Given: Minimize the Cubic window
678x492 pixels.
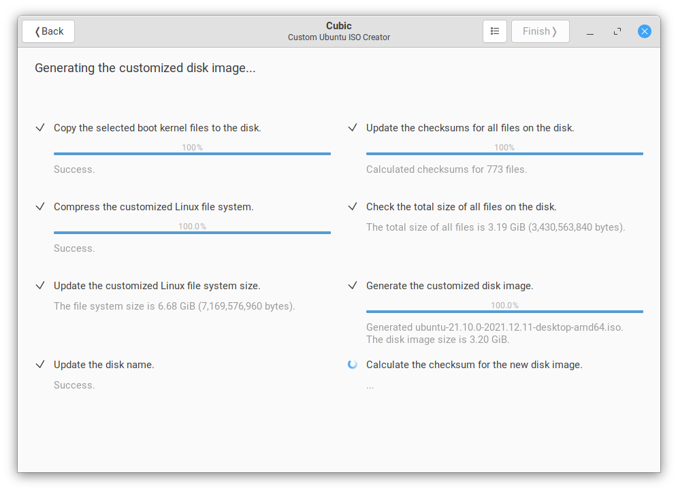Looking at the screenshot, I should (590, 31).
